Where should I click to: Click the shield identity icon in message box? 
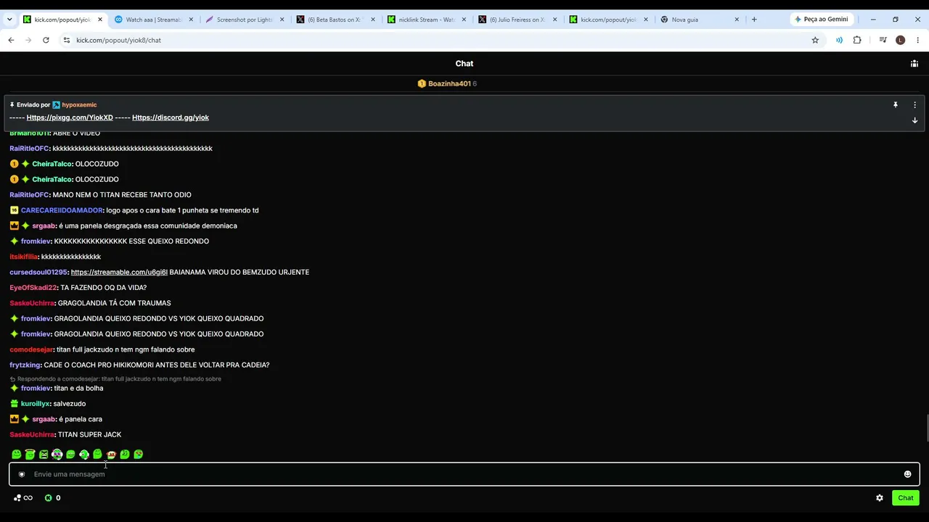(22, 474)
